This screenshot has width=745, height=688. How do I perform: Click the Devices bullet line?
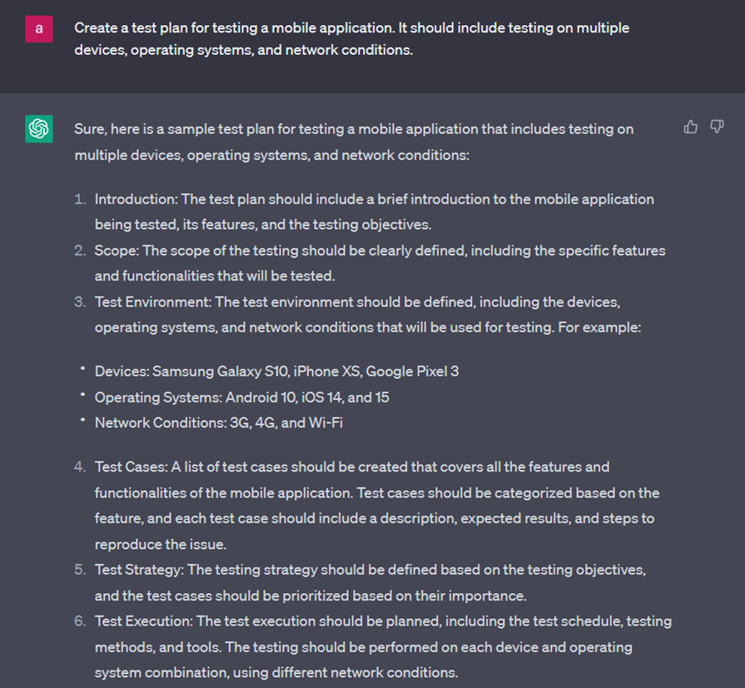point(276,371)
